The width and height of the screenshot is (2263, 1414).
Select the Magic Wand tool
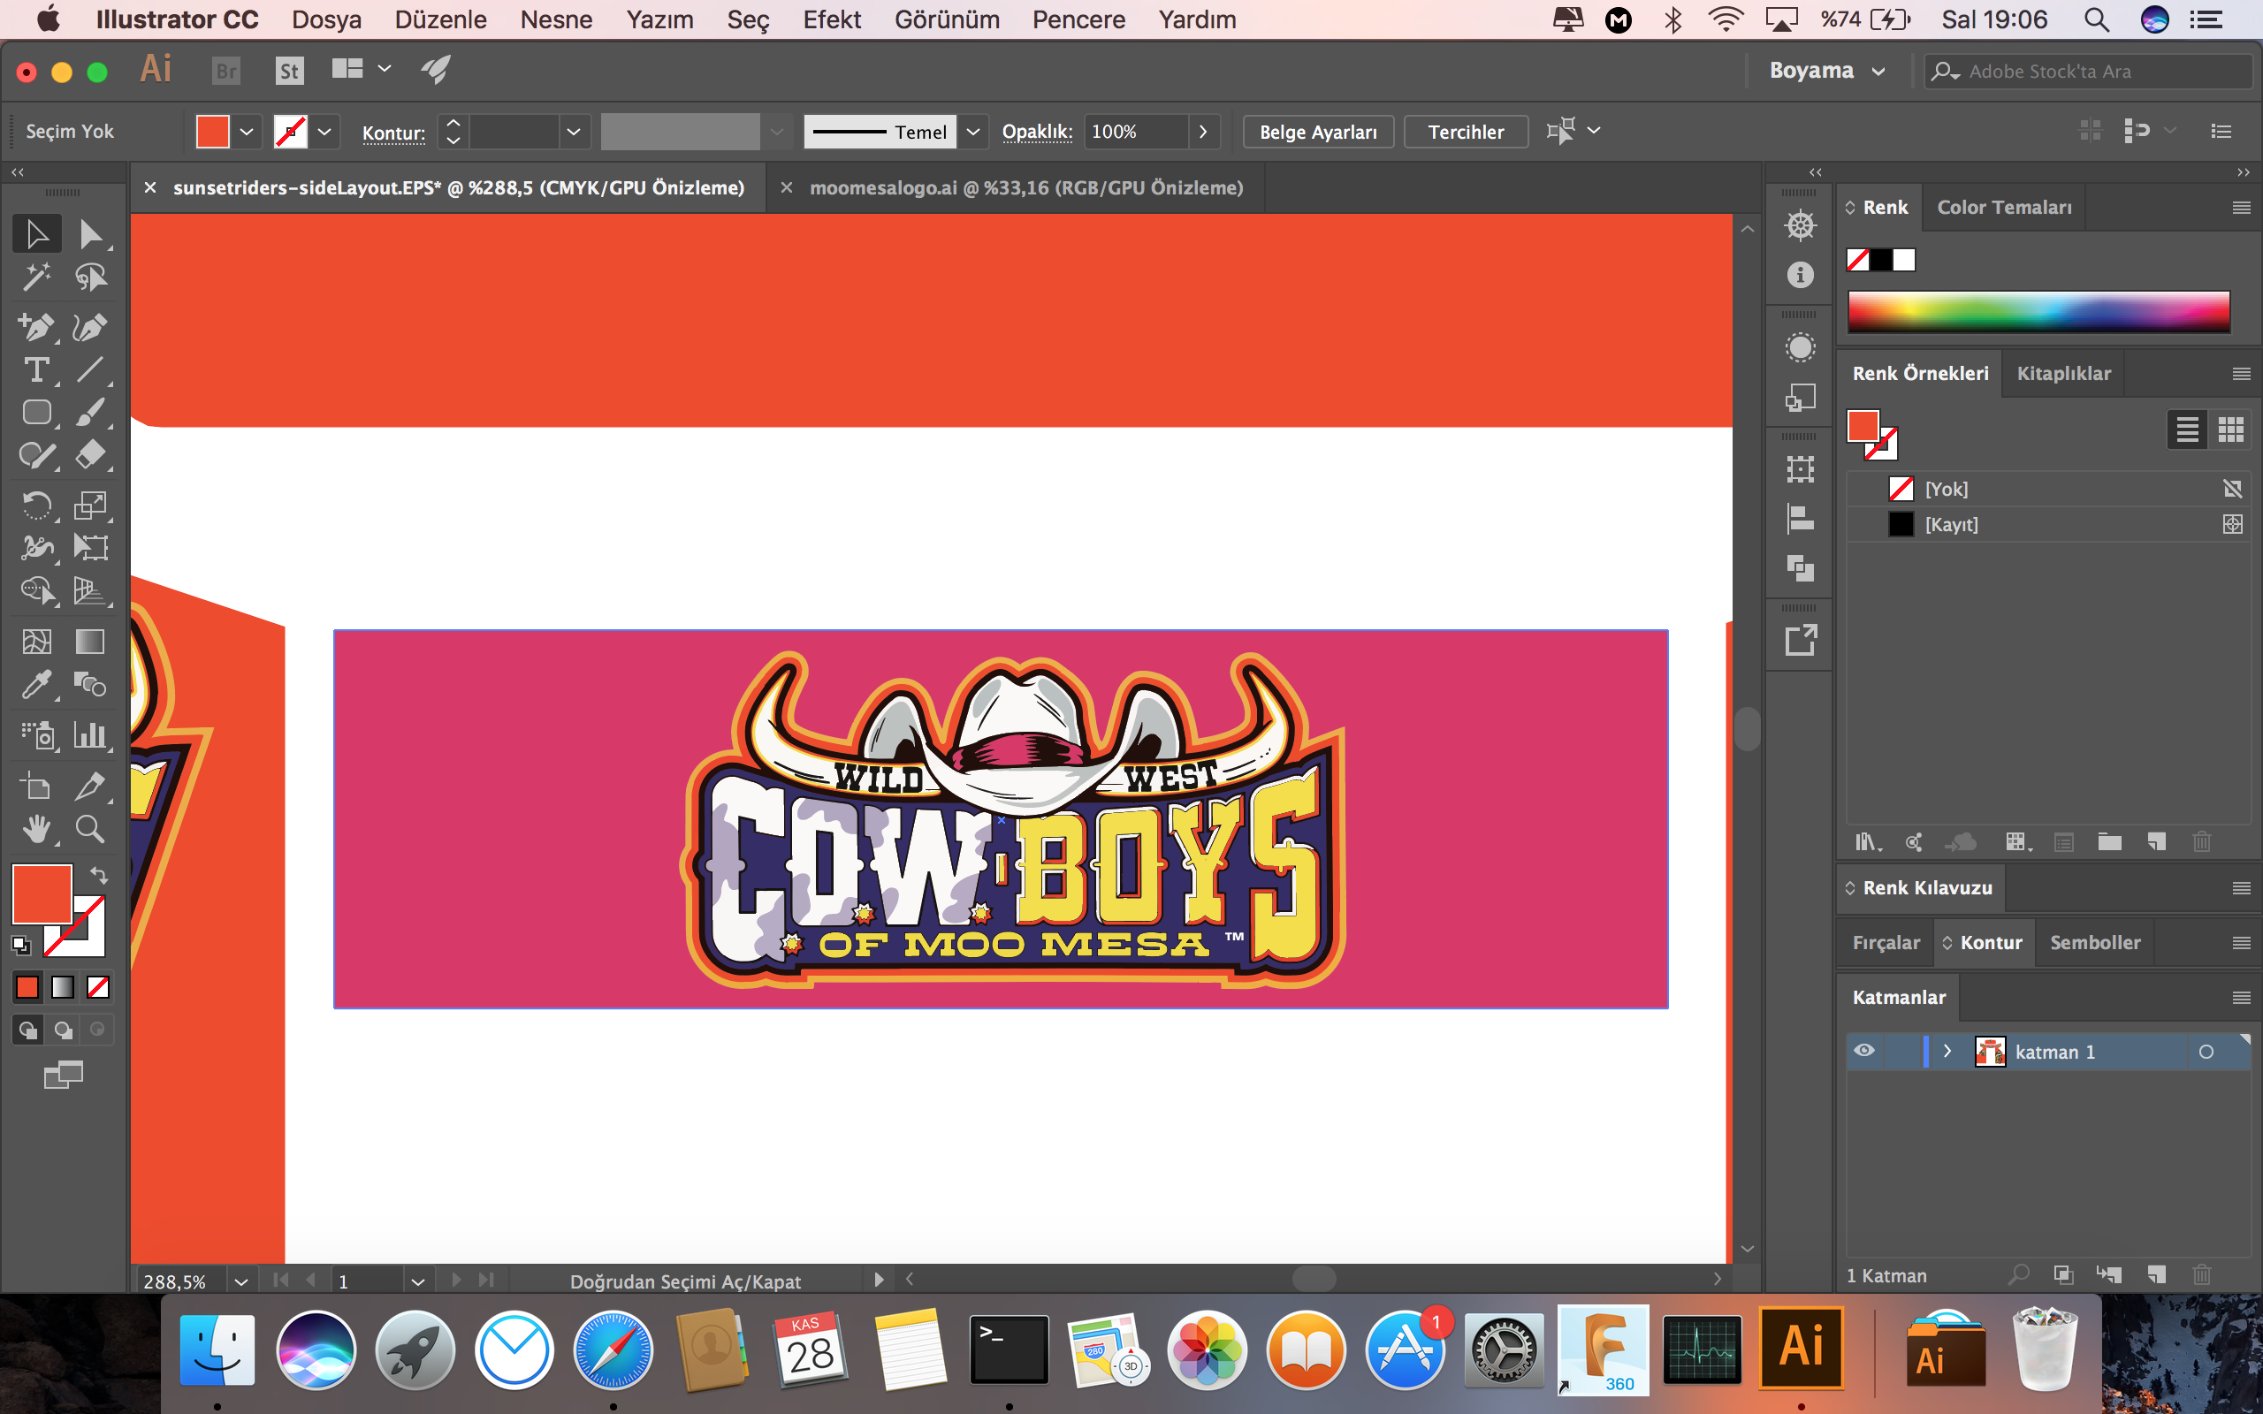(37, 277)
